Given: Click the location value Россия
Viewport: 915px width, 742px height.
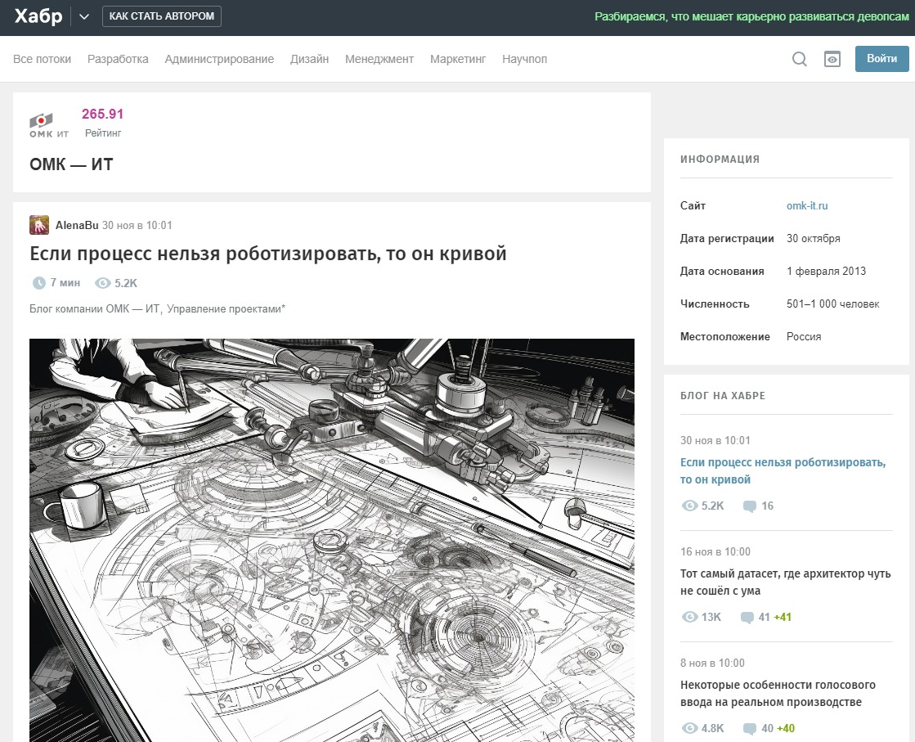Looking at the screenshot, I should (x=804, y=336).
